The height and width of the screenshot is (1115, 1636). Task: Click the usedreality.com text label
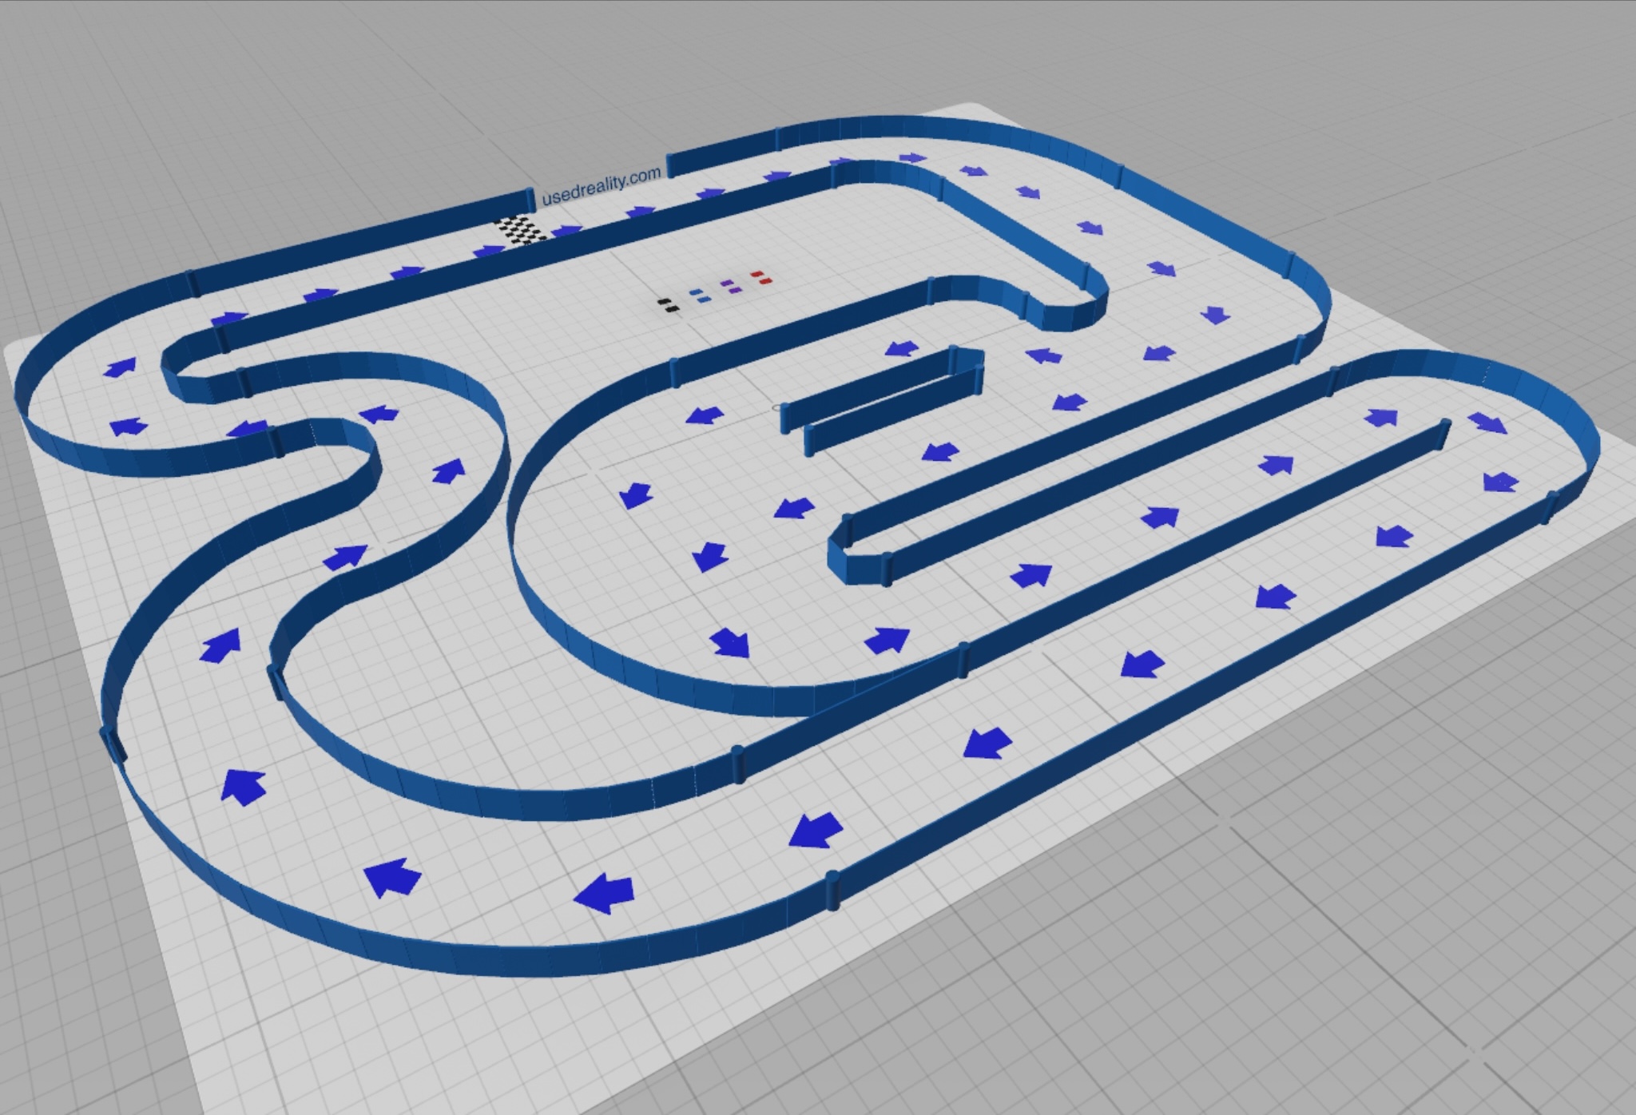tap(601, 185)
